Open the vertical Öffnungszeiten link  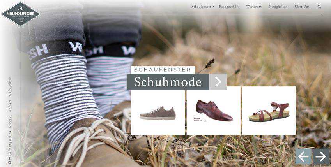pyautogui.click(x=10, y=143)
